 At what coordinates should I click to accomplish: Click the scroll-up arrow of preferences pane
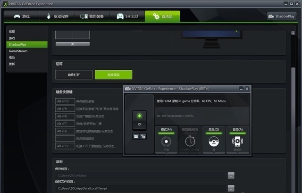pyautogui.click(x=293, y=33)
